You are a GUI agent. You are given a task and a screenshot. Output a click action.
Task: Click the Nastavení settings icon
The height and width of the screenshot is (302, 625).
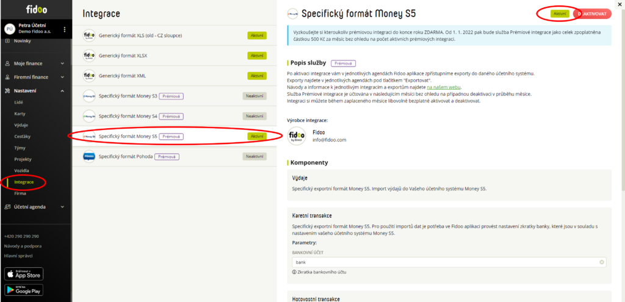pyautogui.click(x=7, y=91)
